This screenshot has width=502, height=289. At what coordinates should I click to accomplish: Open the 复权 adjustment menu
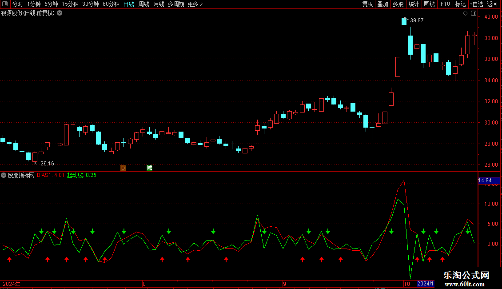[367, 4]
